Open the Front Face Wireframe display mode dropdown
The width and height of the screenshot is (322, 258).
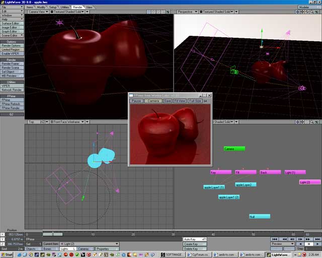coord(67,122)
